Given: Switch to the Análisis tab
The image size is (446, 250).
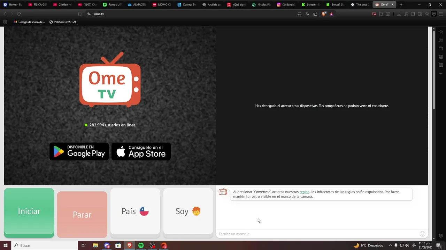Looking at the screenshot, I should tap(211, 5).
